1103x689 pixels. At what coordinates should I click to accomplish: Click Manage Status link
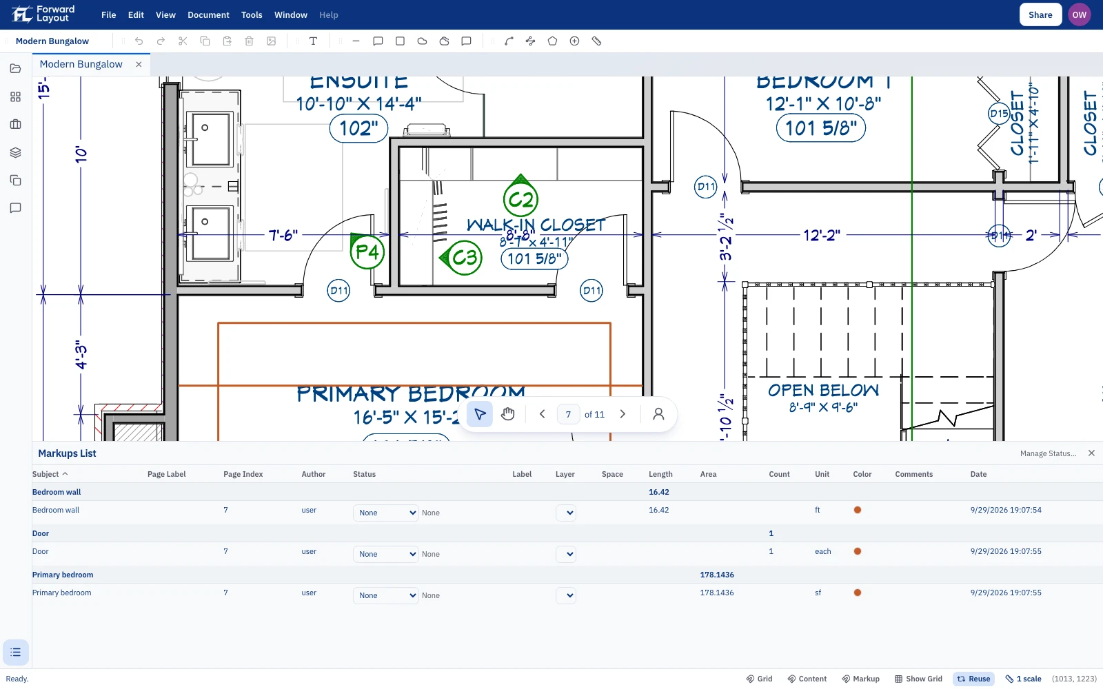pyautogui.click(x=1048, y=453)
